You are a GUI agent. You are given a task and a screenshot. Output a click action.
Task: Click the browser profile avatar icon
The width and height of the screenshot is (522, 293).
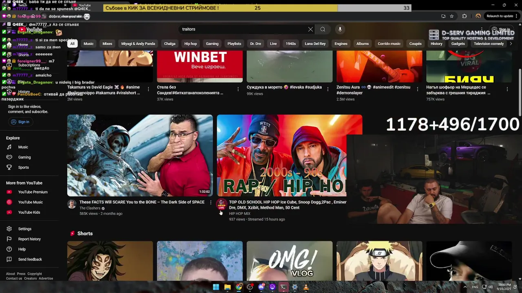tap(478, 16)
